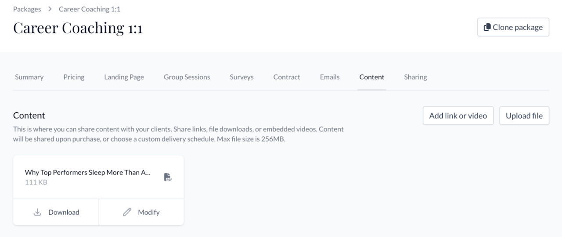Click the Upload file button
The image size is (562, 237).
[524, 116]
